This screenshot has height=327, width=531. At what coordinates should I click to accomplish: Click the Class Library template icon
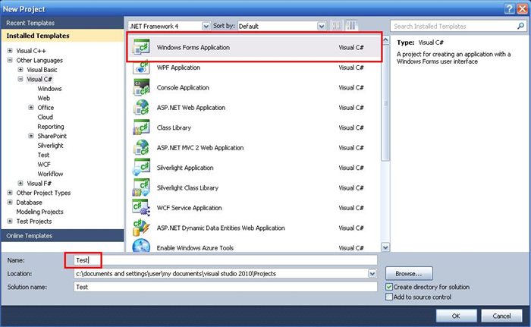(x=141, y=127)
